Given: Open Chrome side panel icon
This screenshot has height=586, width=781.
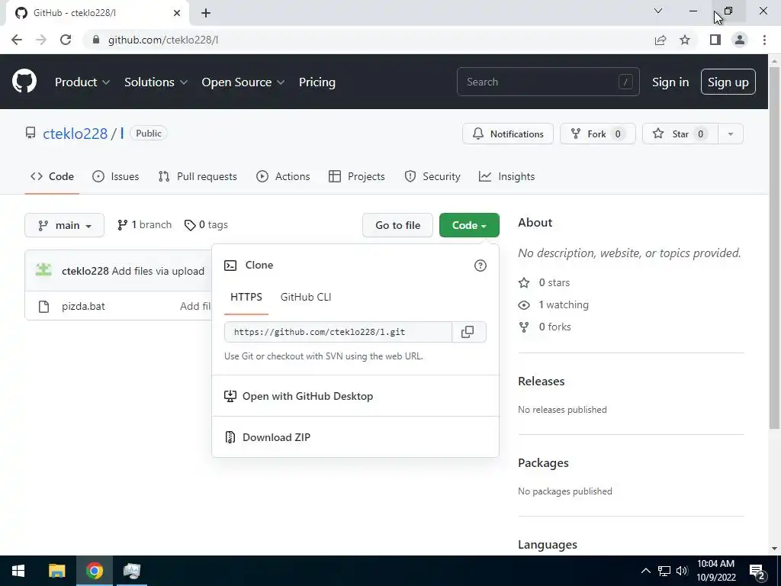Looking at the screenshot, I should point(715,40).
